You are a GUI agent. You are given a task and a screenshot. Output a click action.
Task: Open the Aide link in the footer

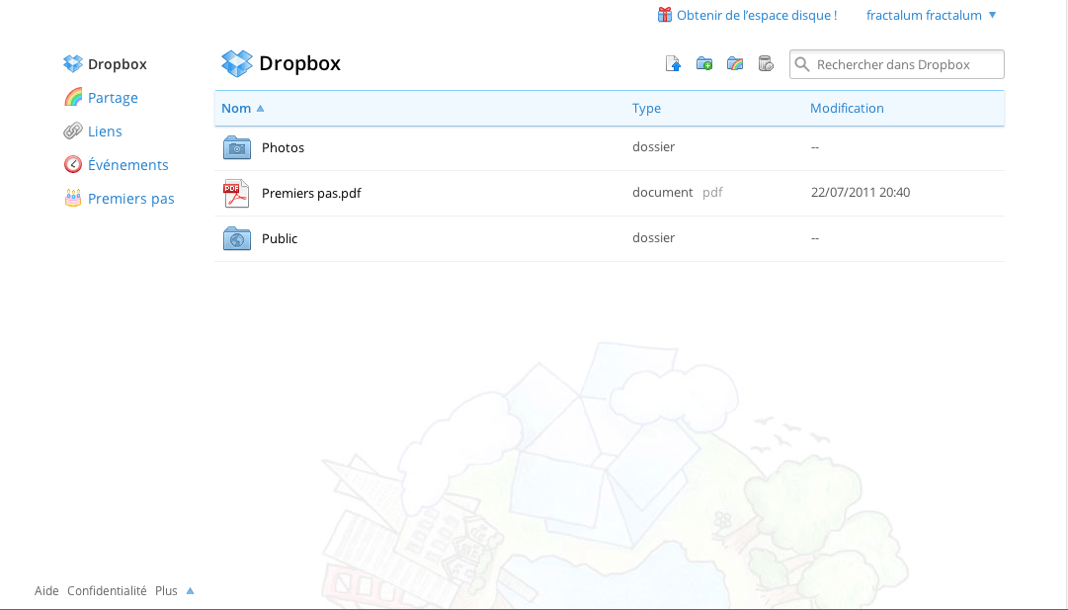coord(46,591)
